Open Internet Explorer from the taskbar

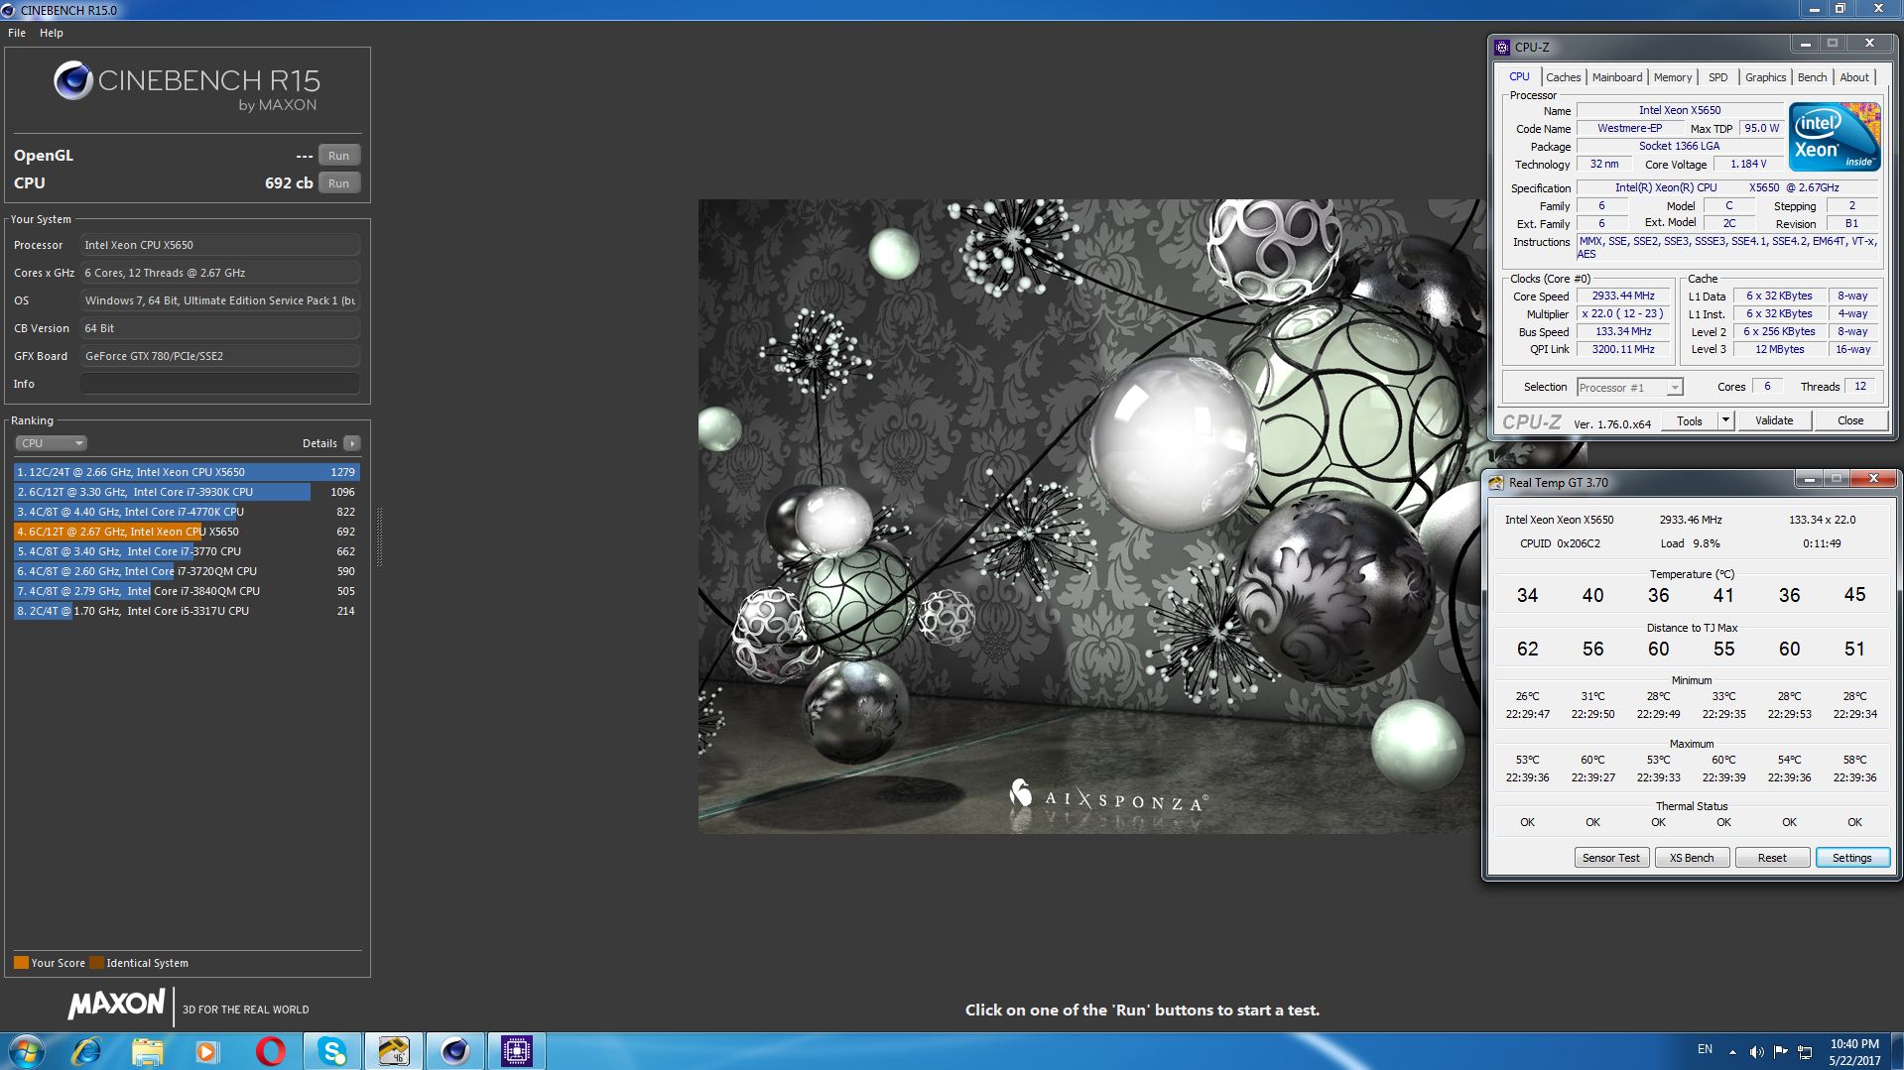coord(87,1050)
